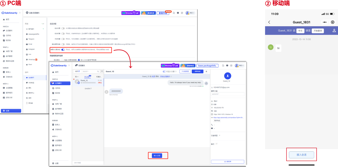Switch to 未分配 tab
338x167 pixels.
pyautogui.click(x=87, y=77)
